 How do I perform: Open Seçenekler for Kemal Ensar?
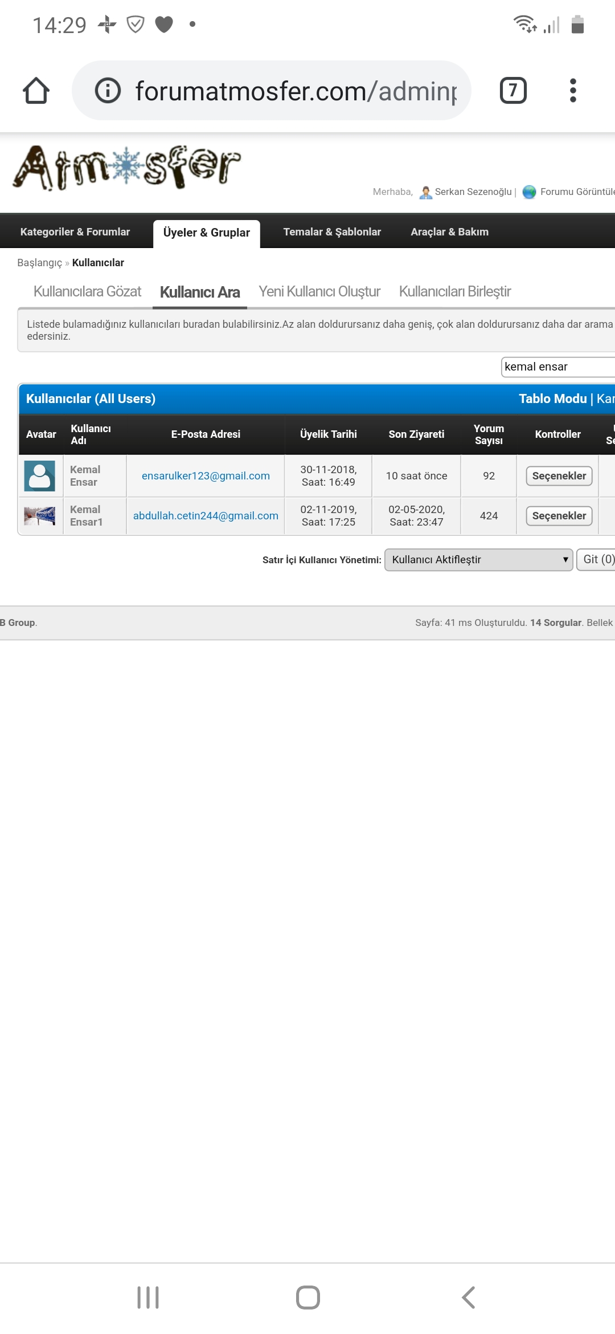pyautogui.click(x=559, y=476)
